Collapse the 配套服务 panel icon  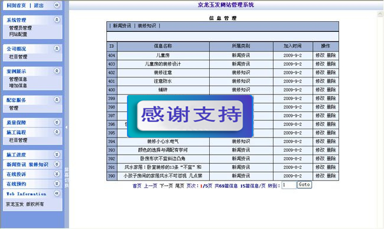(57, 100)
